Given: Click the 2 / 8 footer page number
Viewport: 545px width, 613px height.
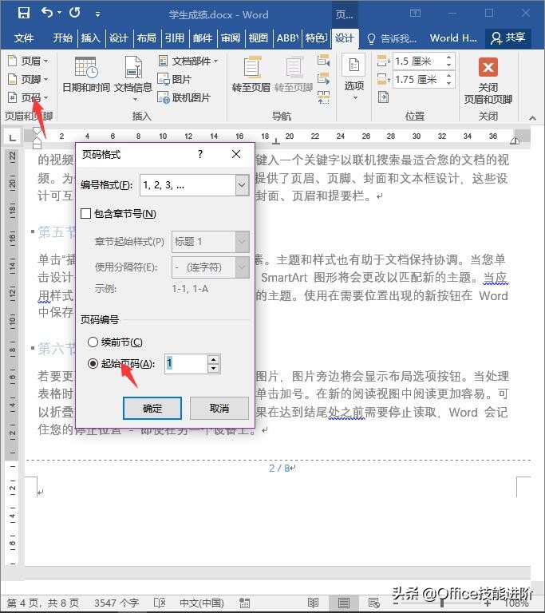Looking at the screenshot, I should point(279,469).
